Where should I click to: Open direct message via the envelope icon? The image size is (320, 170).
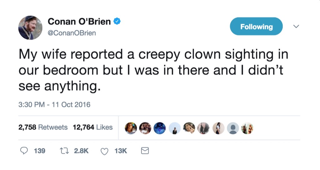145,151
